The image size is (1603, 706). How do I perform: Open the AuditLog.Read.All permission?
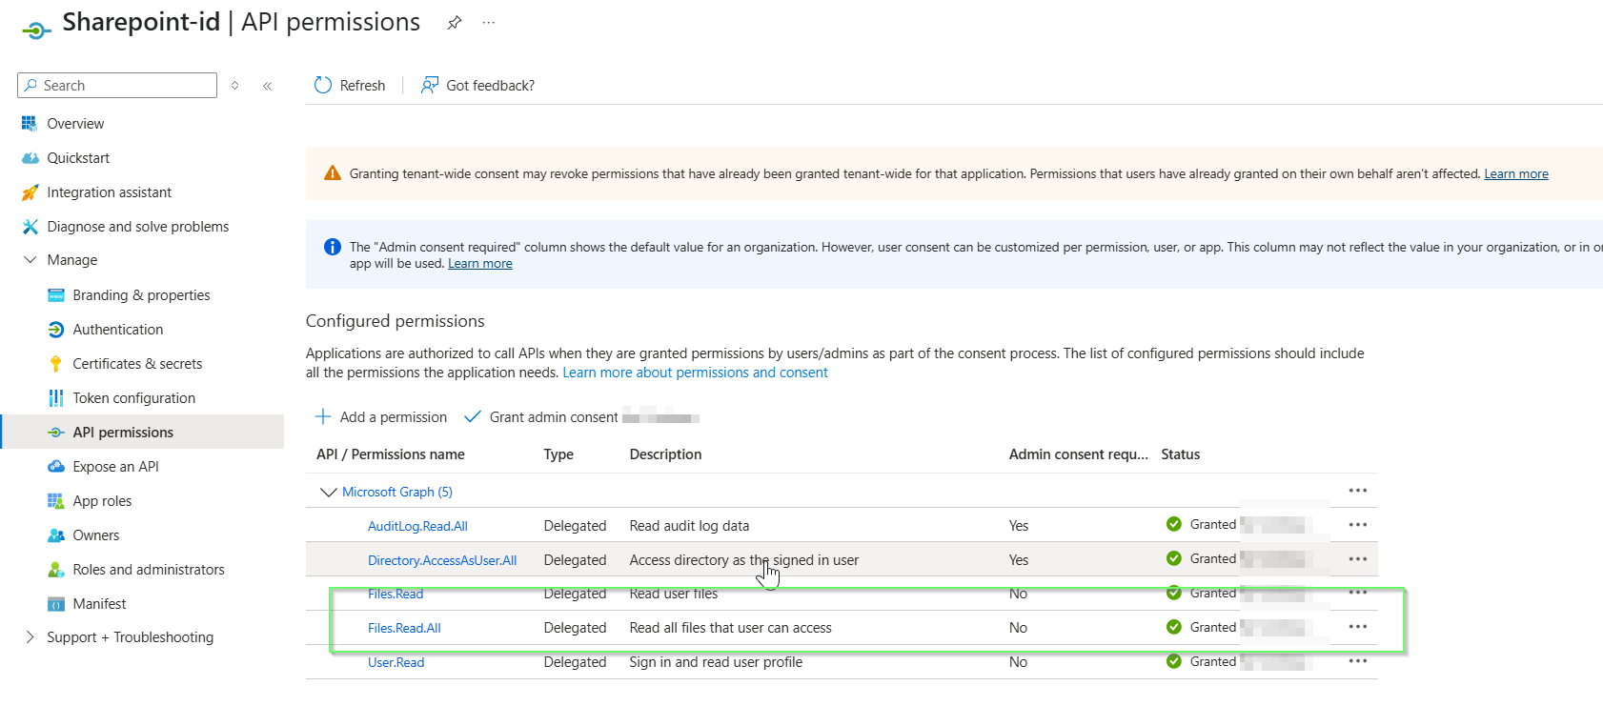pyautogui.click(x=417, y=526)
